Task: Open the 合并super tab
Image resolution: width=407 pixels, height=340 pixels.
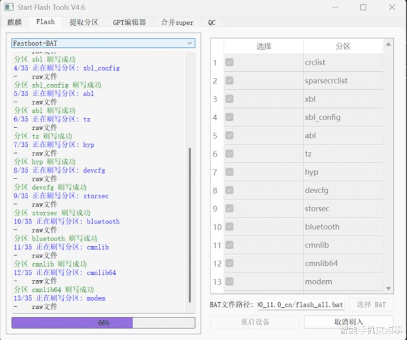Action: pyautogui.click(x=177, y=22)
